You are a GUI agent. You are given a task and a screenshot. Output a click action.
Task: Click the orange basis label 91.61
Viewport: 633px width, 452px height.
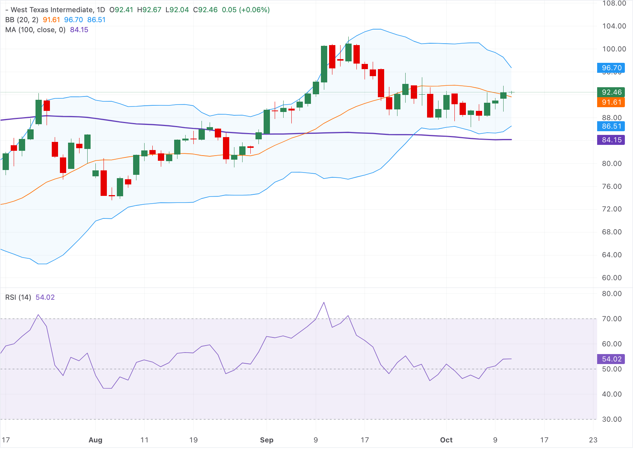[x=611, y=102]
